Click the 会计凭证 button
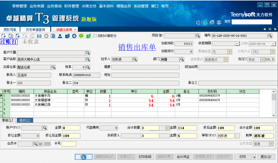 pos(183,157)
